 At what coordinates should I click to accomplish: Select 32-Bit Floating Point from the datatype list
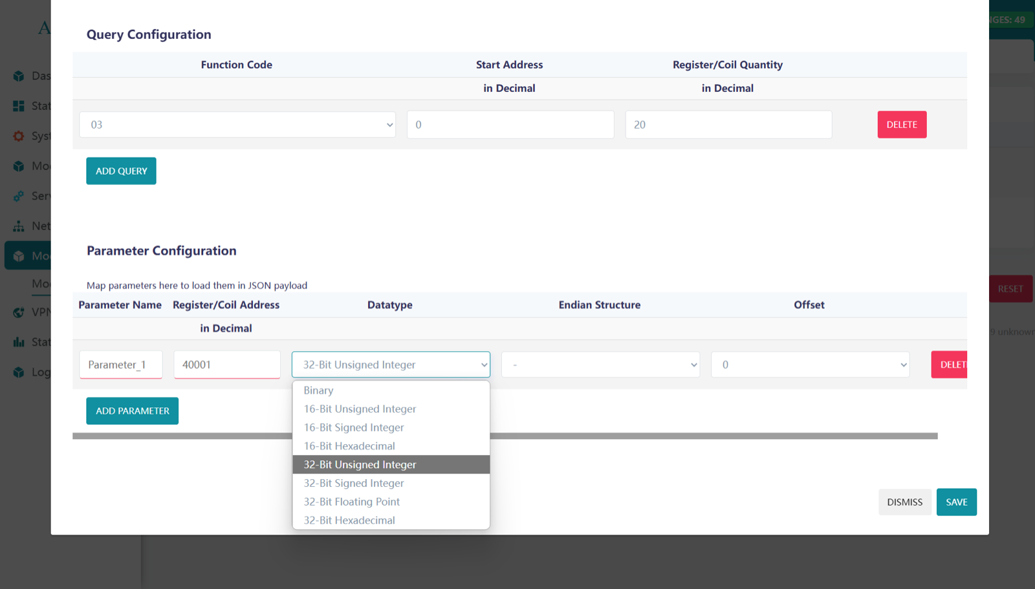pyautogui.click(x=351, y=501)
